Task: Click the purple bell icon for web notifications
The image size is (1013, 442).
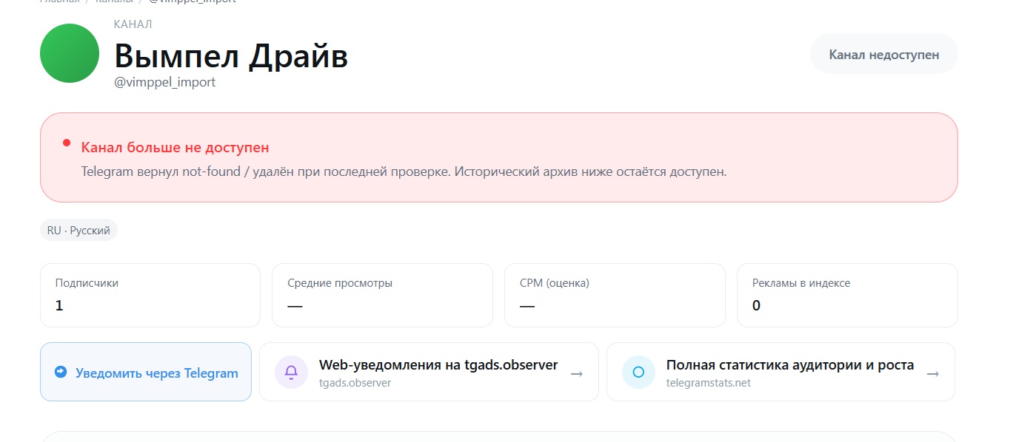Action: pos(291,372)
